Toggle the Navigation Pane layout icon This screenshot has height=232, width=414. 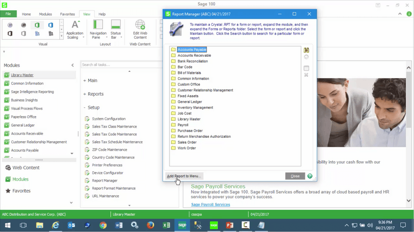pos(98,24)
